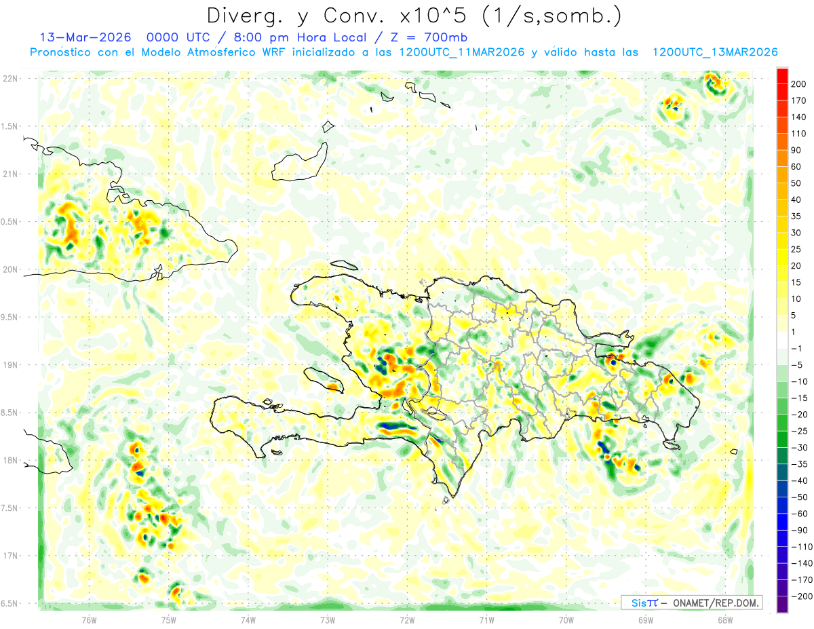Click the colorbar label "-5"
Viewport: 814px width, 629px height.
797,364
